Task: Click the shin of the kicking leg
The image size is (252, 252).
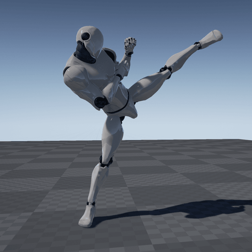Action: coord(181,58)
